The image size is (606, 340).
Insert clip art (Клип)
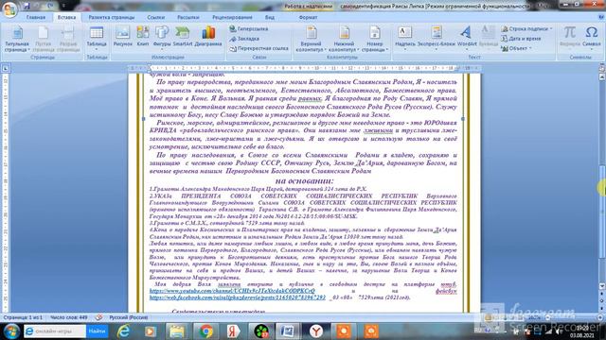pos(143,37)
